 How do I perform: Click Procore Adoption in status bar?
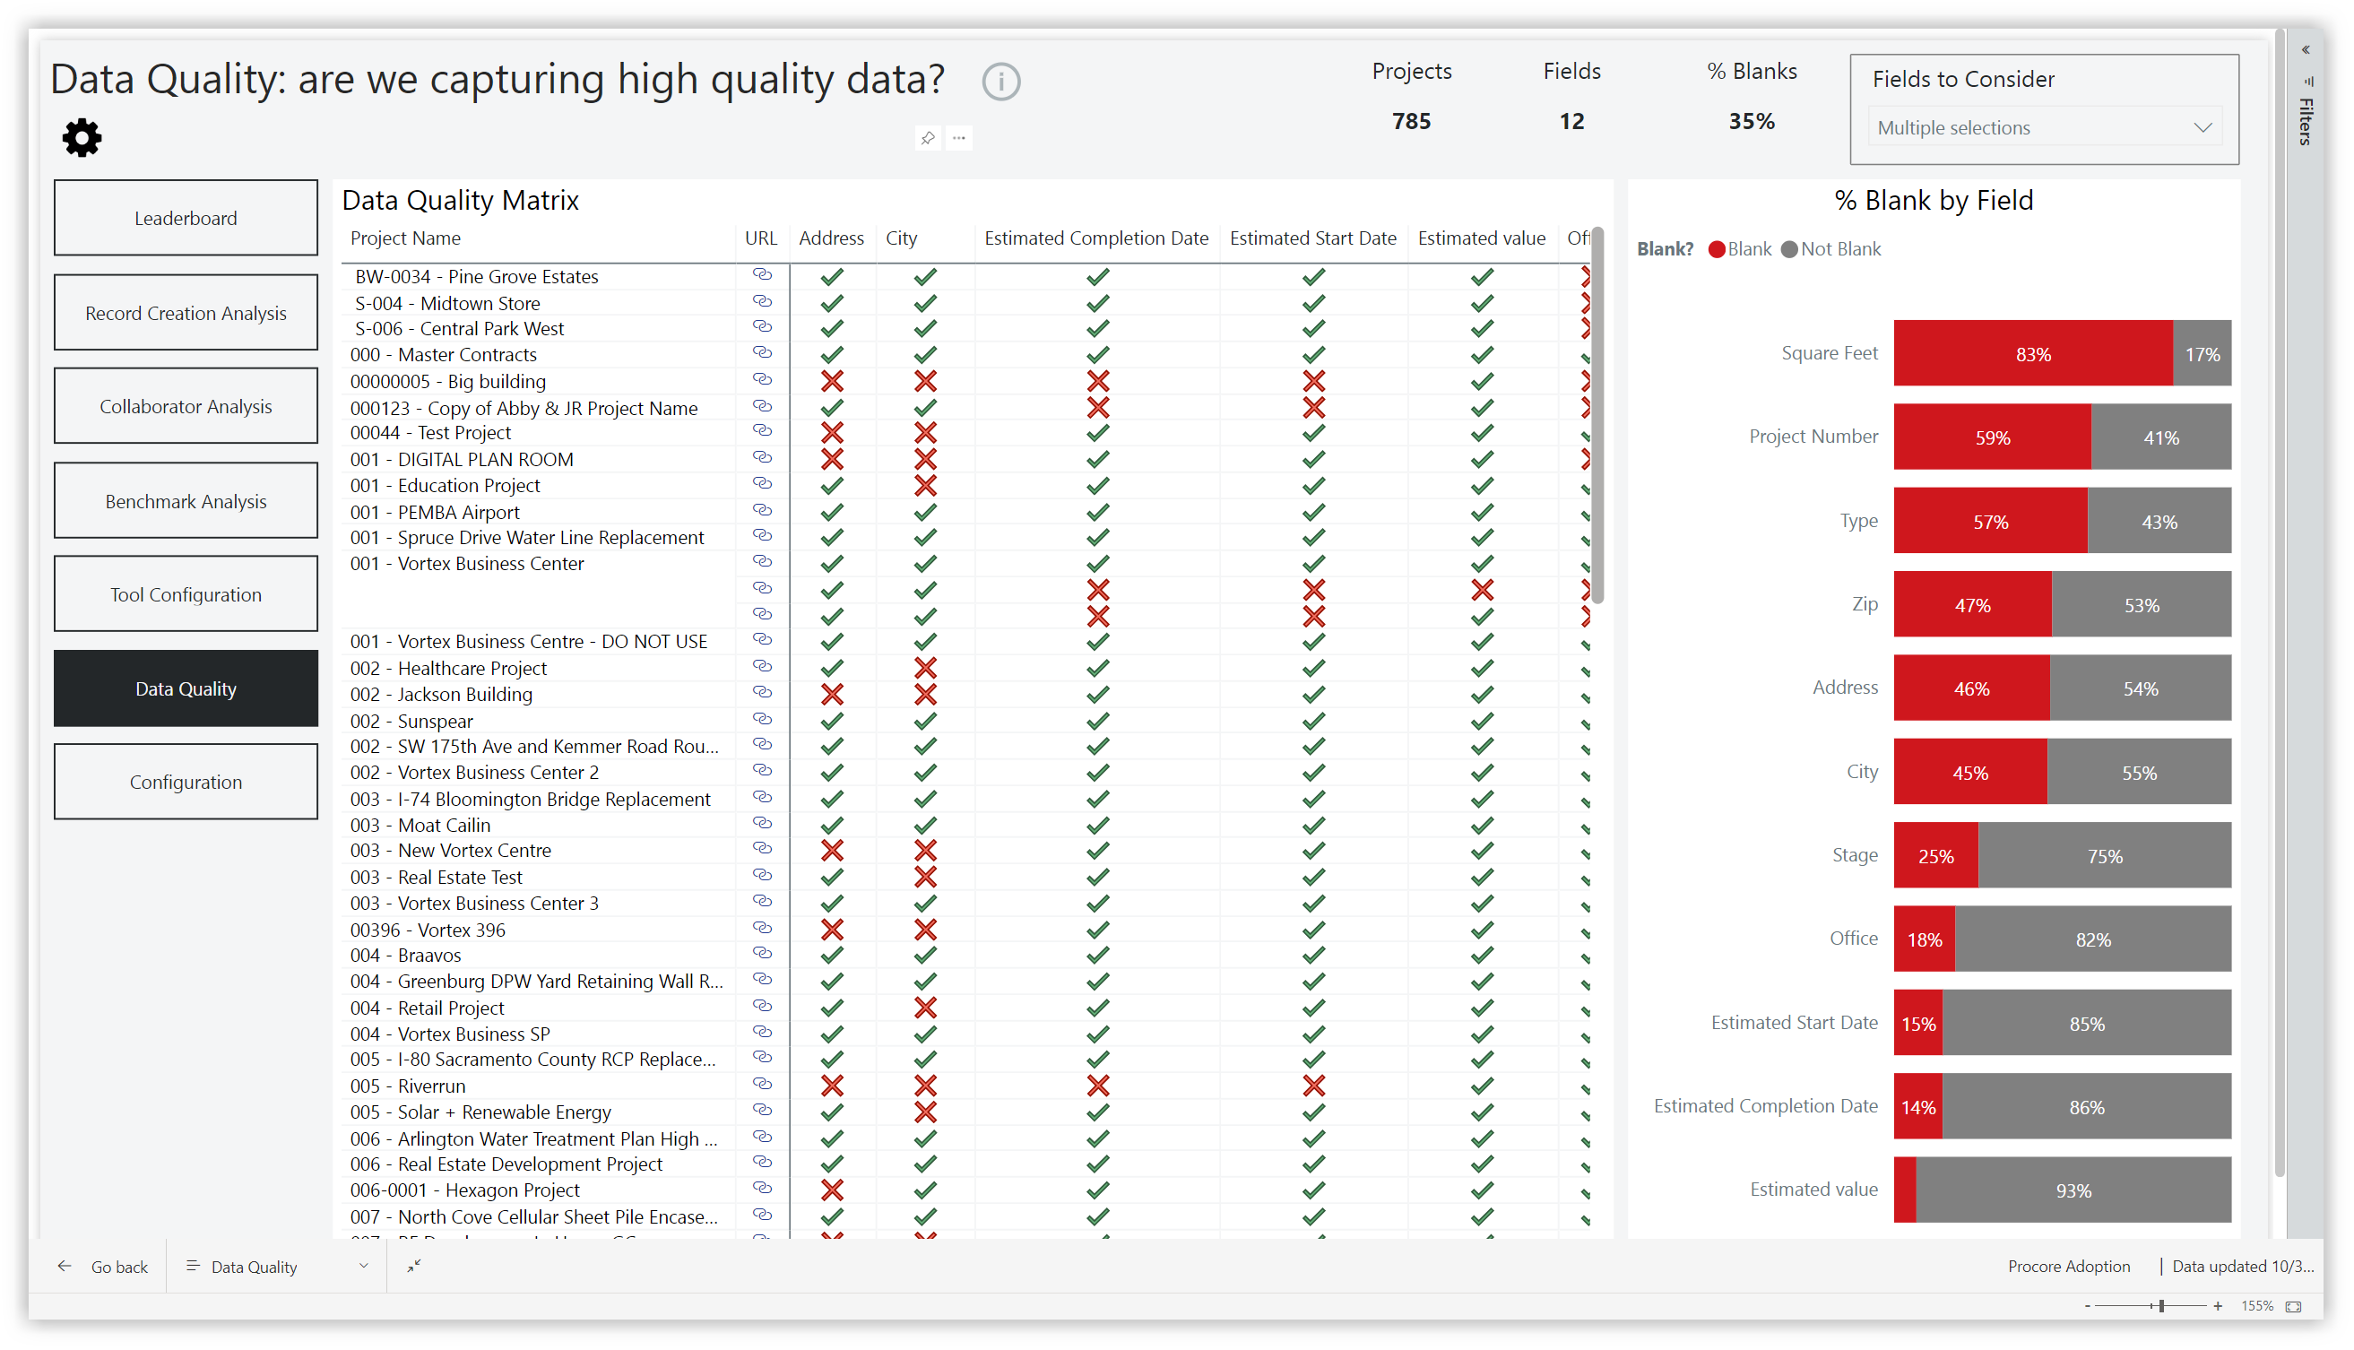coord(2068,1267)
